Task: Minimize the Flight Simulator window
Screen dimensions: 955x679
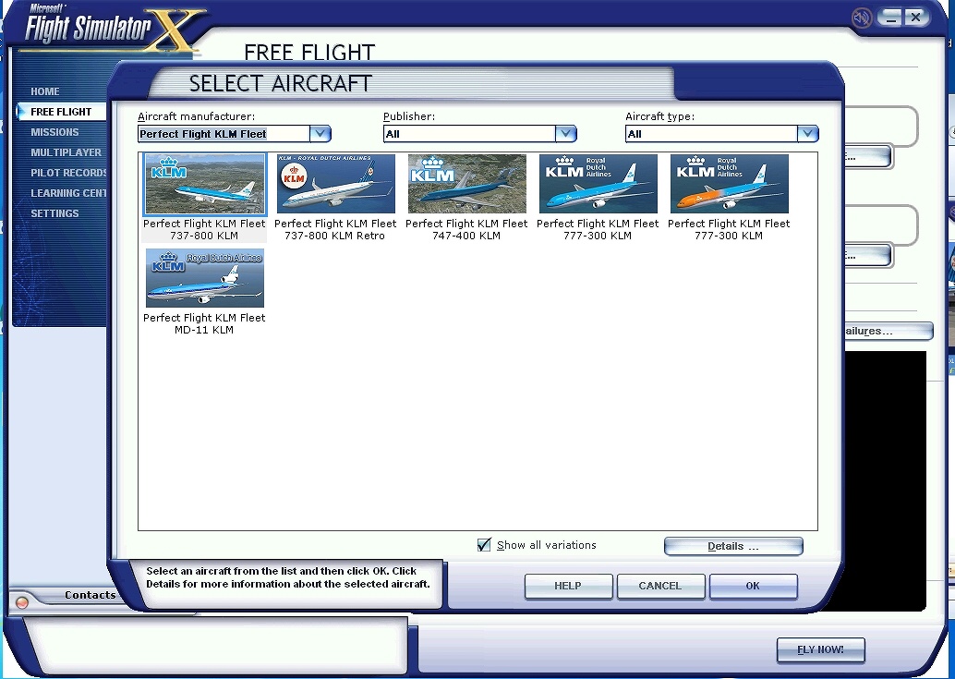Action: click(x=889, y=18)
